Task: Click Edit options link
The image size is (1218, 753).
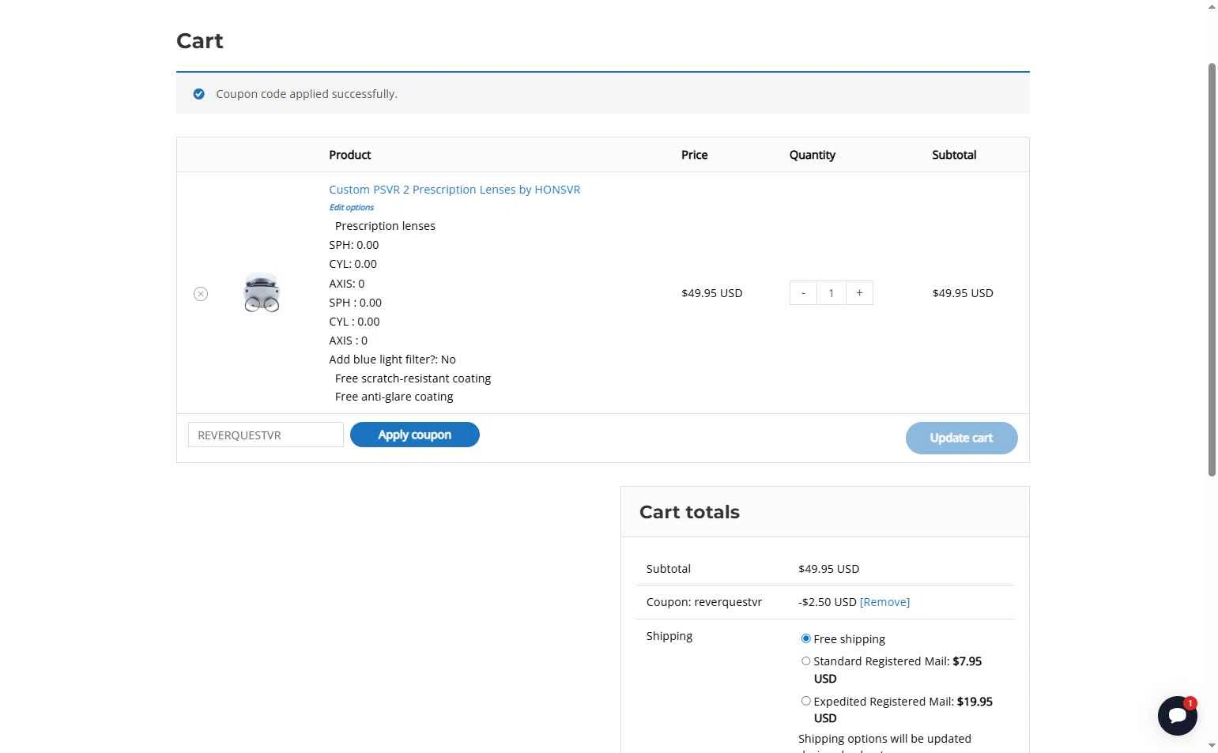Action: pos(352,208)
